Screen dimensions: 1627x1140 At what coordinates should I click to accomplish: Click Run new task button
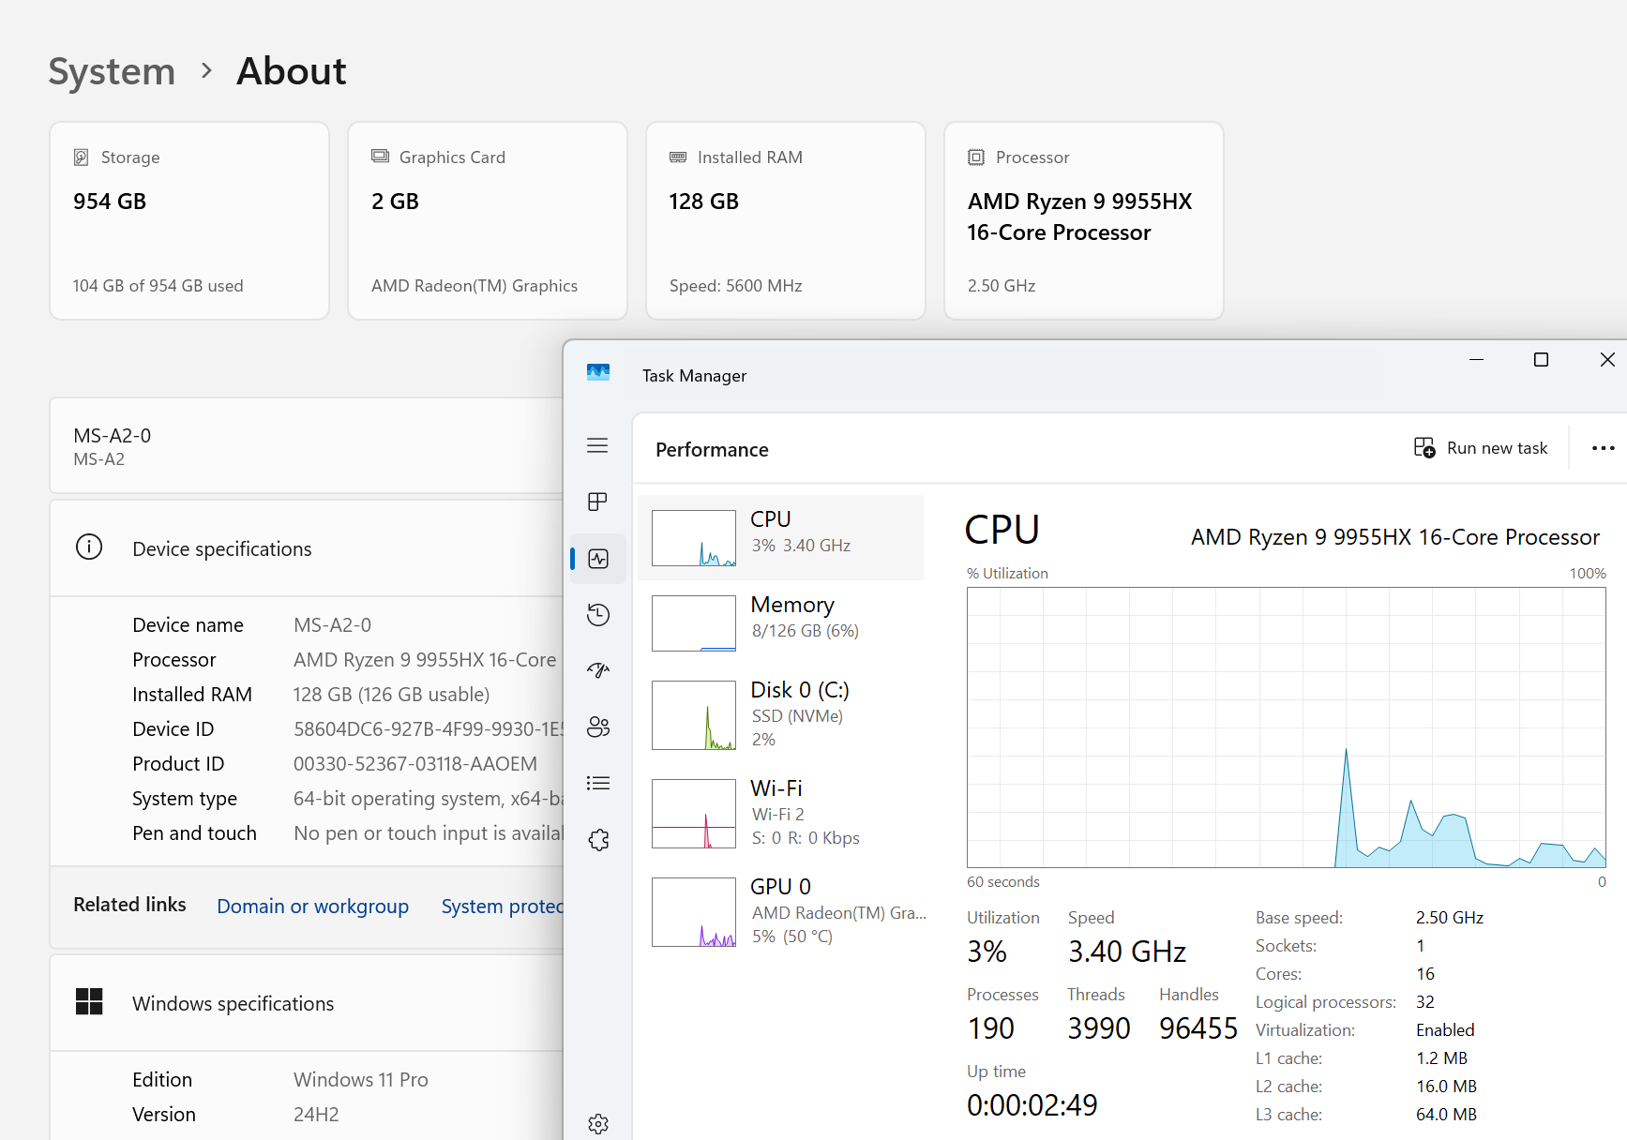[1481, 448]
